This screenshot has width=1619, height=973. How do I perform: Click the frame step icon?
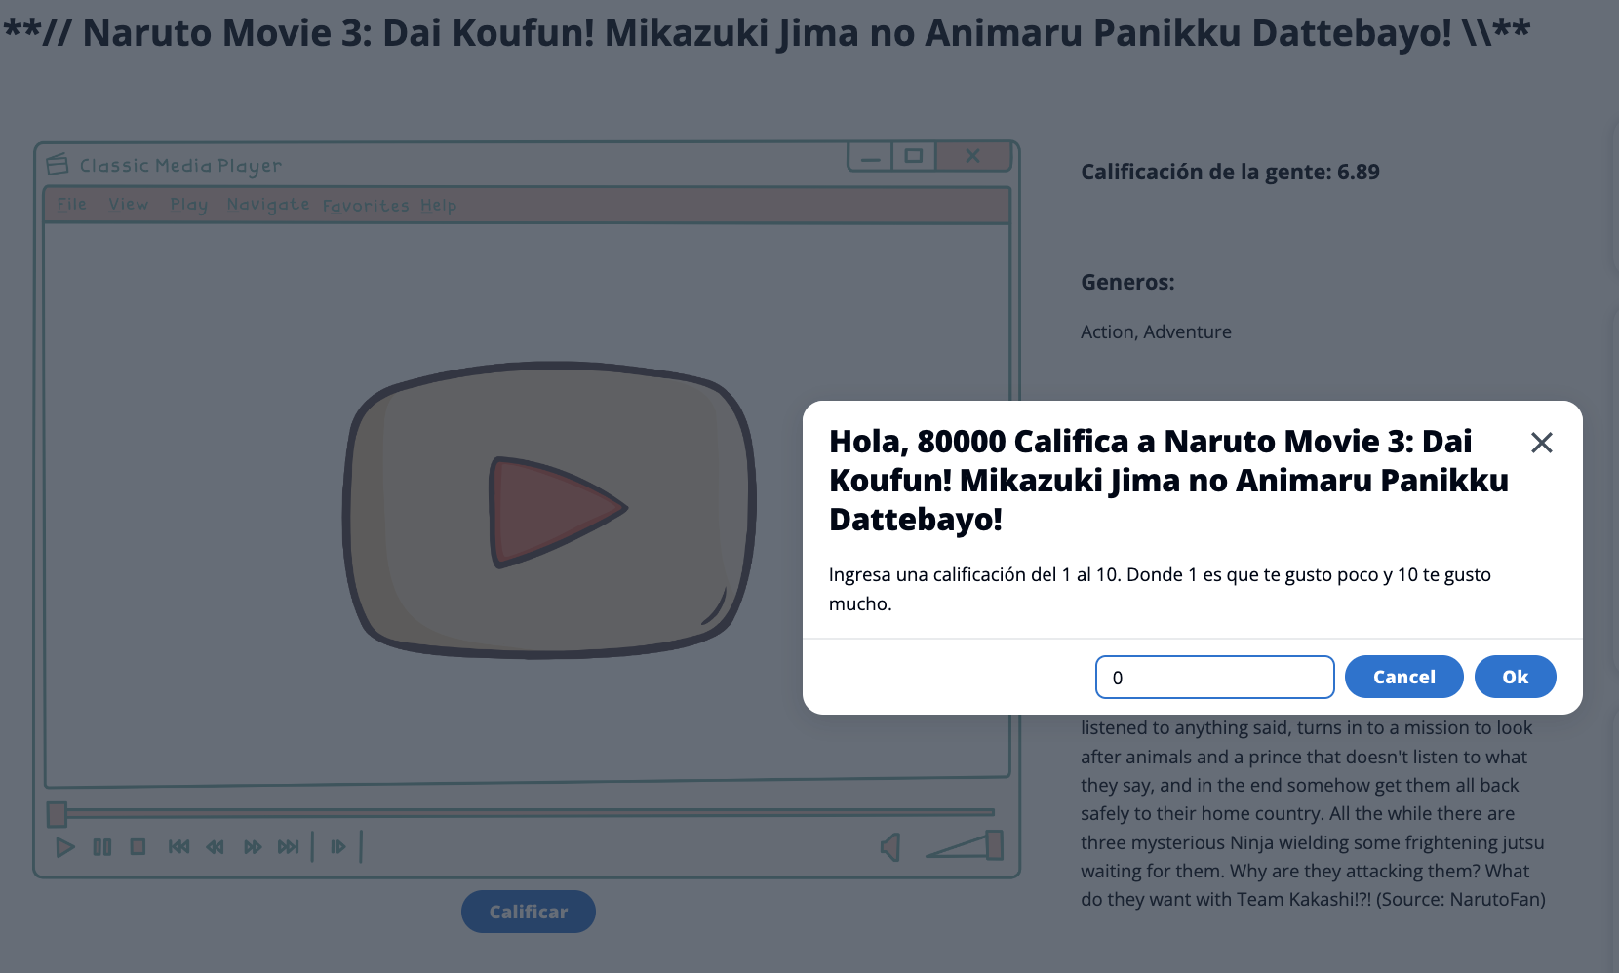pyautogui.click(x=337, y=847)
